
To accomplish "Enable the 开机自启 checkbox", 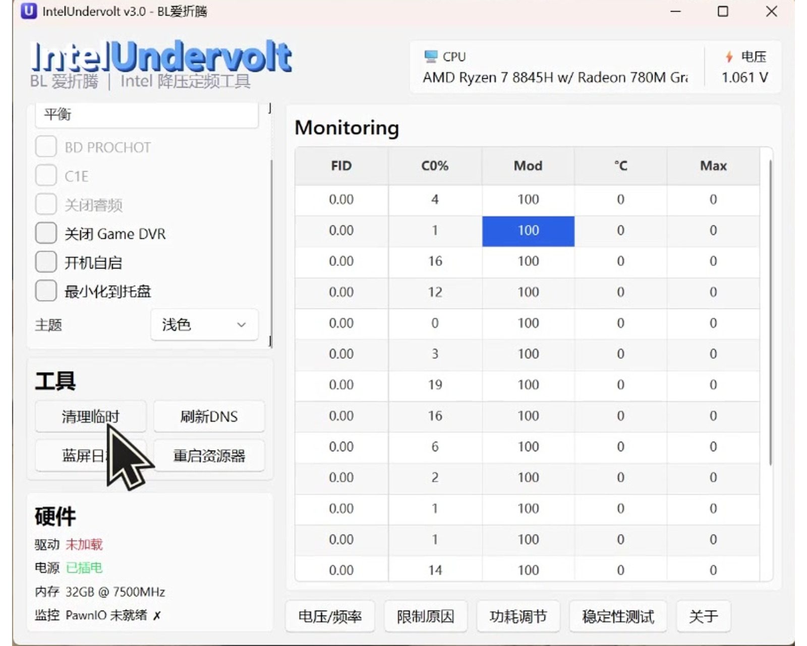I will (x=46, y=262).
